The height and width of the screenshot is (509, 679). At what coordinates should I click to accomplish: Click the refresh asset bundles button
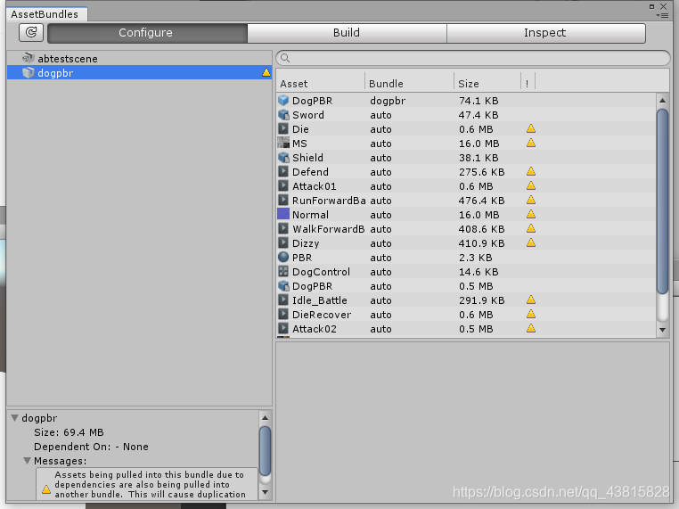click(31, 32)
